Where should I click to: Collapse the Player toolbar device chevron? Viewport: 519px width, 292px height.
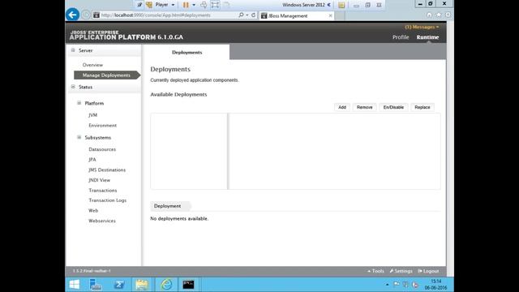point(329,5)
